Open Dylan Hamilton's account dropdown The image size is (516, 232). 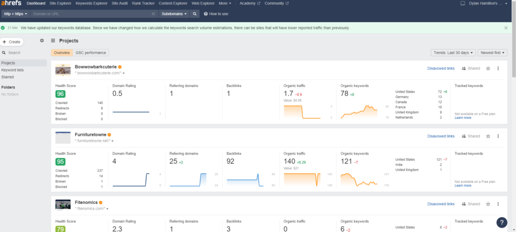pyautogui.click(x=488, y=4)
